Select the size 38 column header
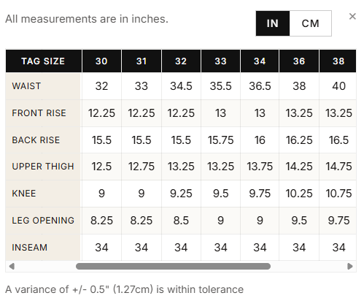Viewport: 364px width, 301px height. (x=338, y=61)
